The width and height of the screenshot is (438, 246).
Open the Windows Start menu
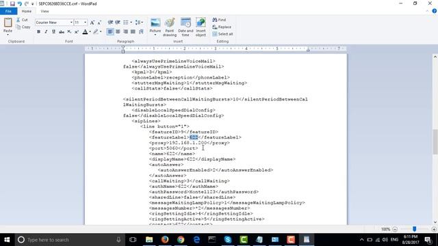pos(7,240)
